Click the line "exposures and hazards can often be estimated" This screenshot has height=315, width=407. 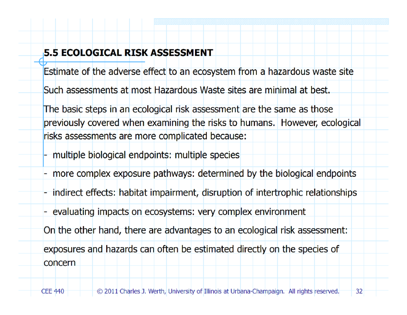pyautogui.click(x=191, y=249)
